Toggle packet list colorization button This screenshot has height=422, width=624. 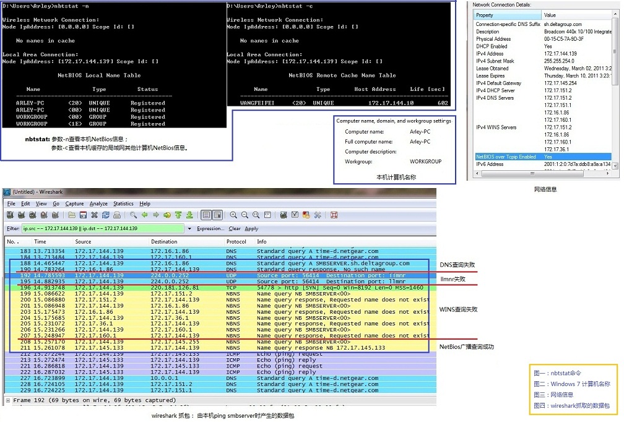206,215
